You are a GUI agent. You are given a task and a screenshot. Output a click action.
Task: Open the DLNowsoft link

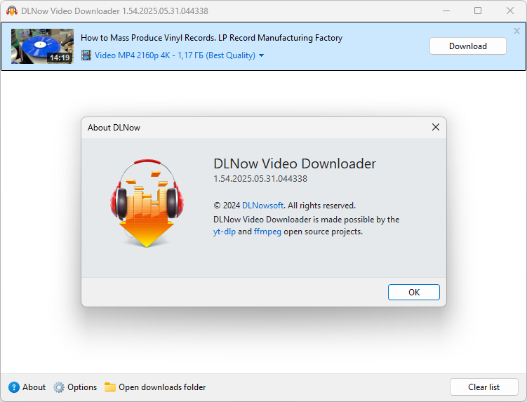[x=263, y=206]
